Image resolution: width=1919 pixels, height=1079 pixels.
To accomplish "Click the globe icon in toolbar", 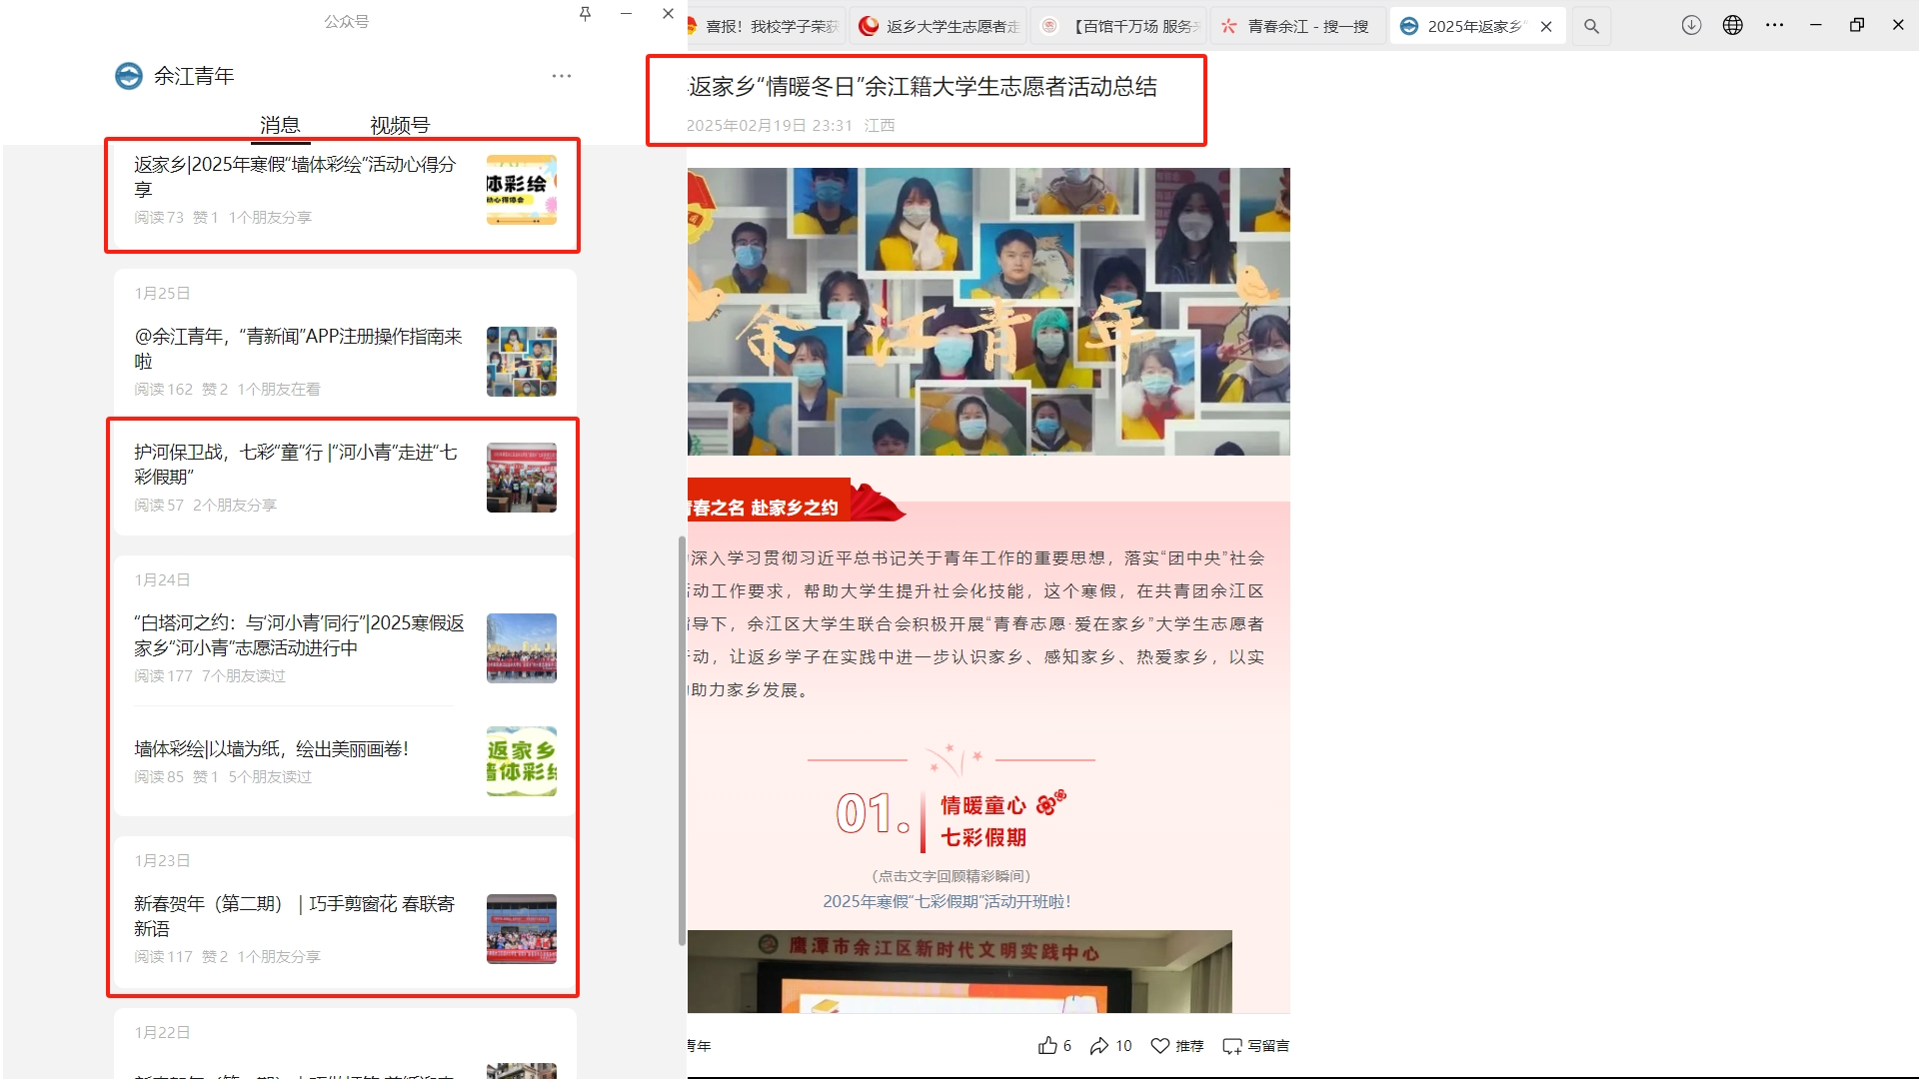I will (1732, 25).
